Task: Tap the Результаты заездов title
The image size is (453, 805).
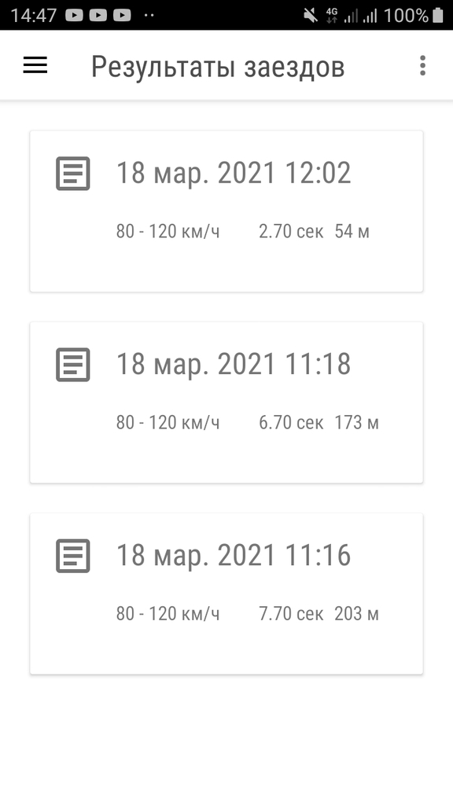Action: click(218, 68)
